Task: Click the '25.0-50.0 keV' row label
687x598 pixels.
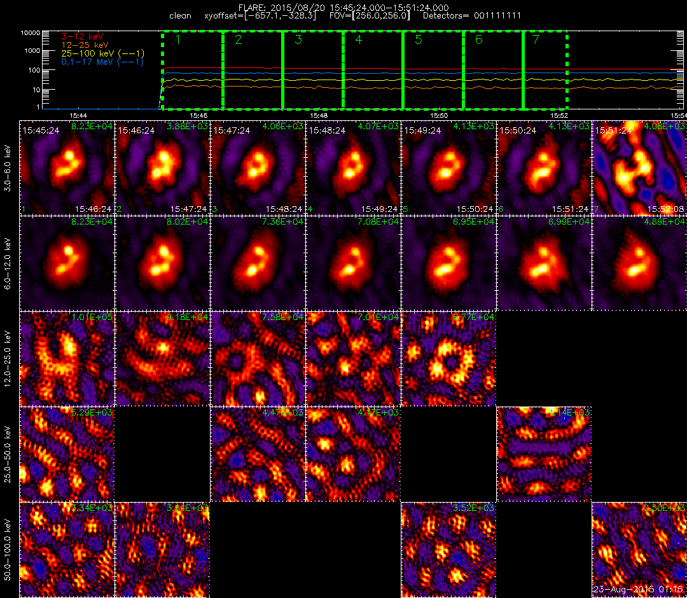Action: 8,454
